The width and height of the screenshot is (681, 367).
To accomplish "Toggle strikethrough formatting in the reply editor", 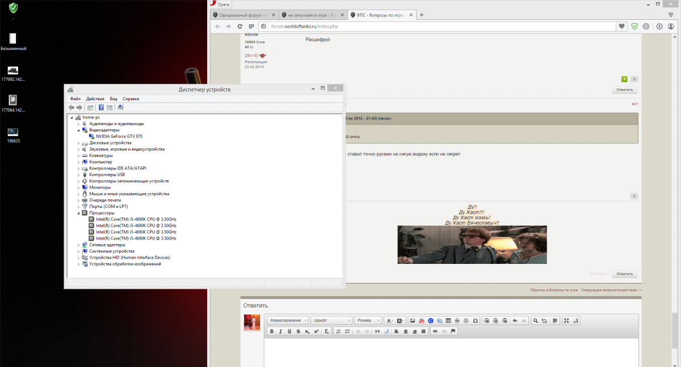I will click(298, 331).
